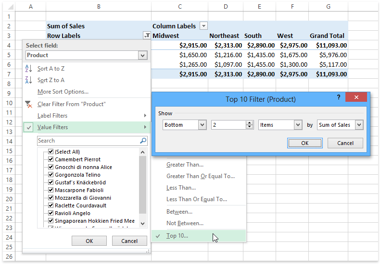This screenshot has width=381, height=265.
Task: Open Value Filters menu item
Action: click(87, 127)
